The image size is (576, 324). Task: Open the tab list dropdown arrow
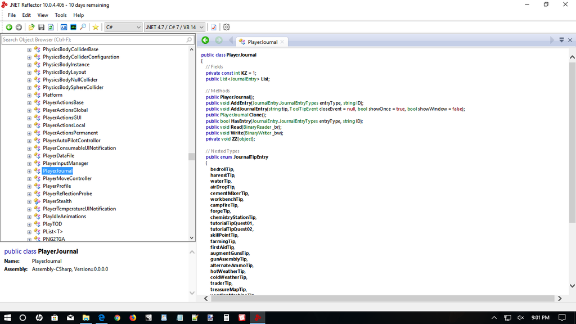(562, 40)
